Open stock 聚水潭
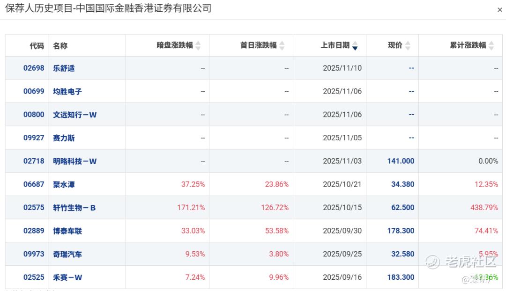506x291 pixels. coord(64,184)
